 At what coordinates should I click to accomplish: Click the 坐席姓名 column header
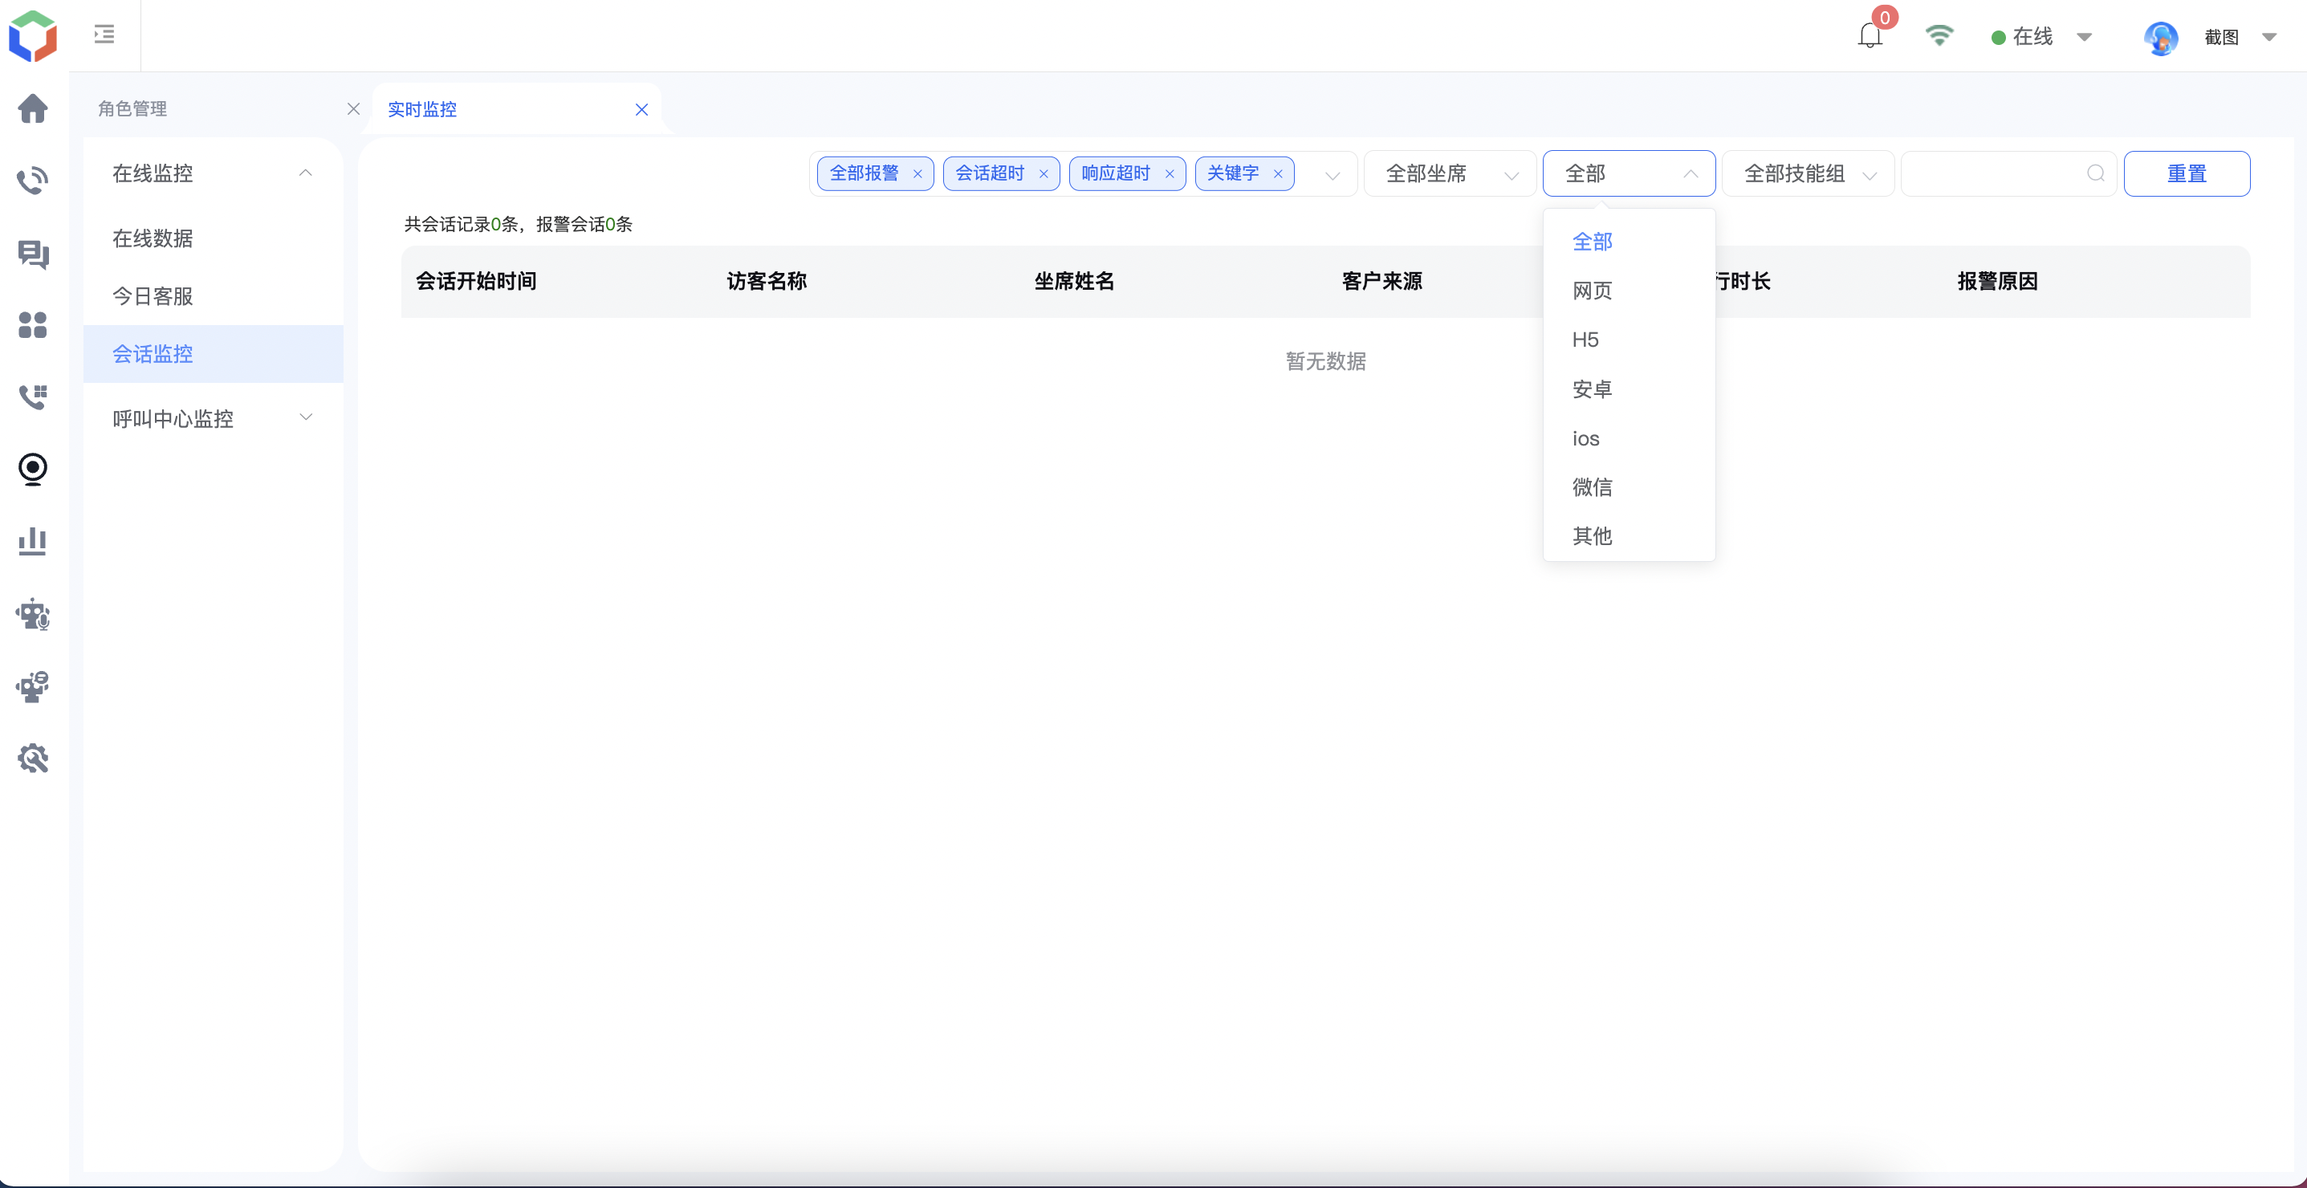pos(1075,281)
